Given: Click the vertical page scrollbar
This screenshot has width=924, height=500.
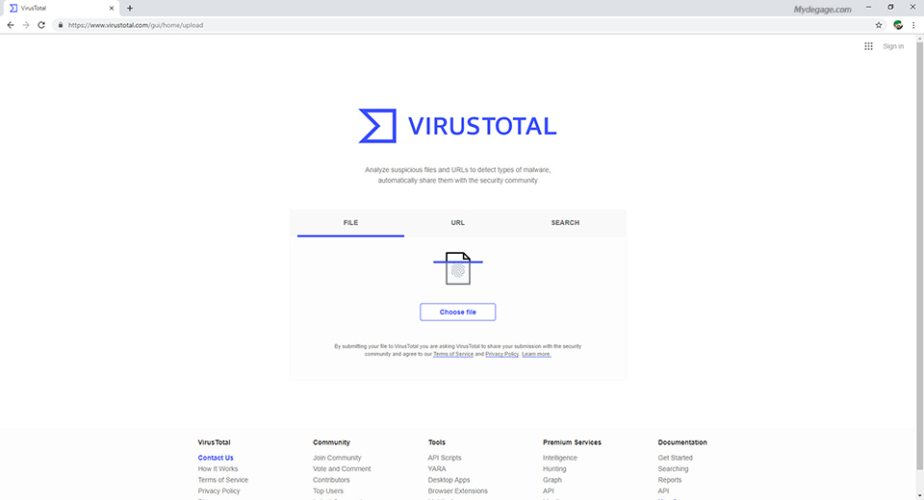Looking at the screenshot, I should (x=919, y=255).
